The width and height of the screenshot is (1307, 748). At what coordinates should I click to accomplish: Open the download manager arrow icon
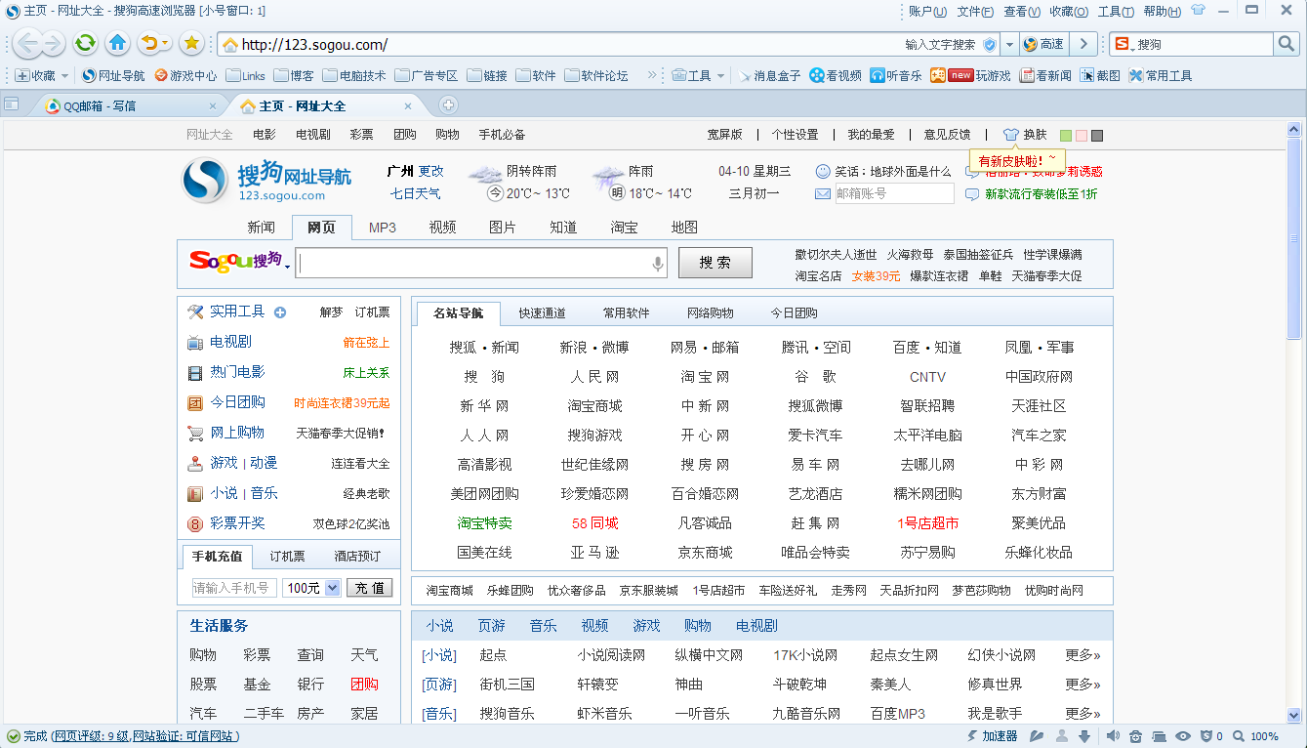tap(1083, 735)
